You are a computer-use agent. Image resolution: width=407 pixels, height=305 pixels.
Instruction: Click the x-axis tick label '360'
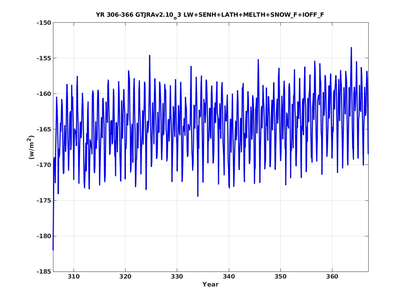pyautogui.click(x=332, y=277)
